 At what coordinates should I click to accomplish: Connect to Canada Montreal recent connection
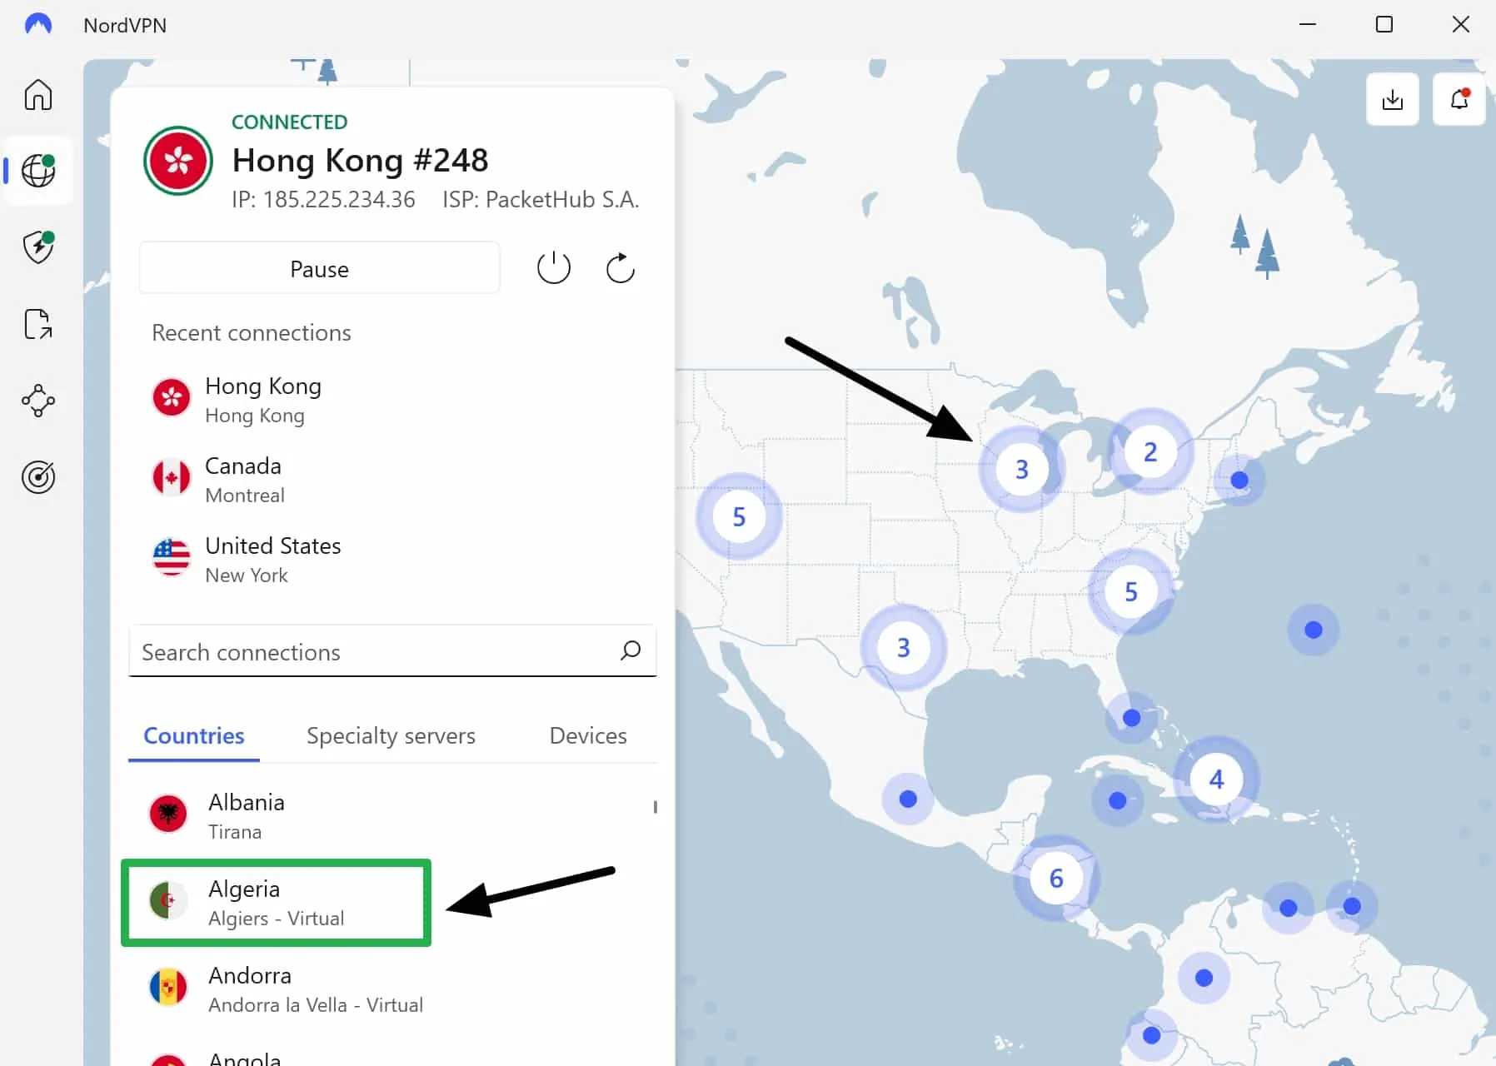(243, 480)
